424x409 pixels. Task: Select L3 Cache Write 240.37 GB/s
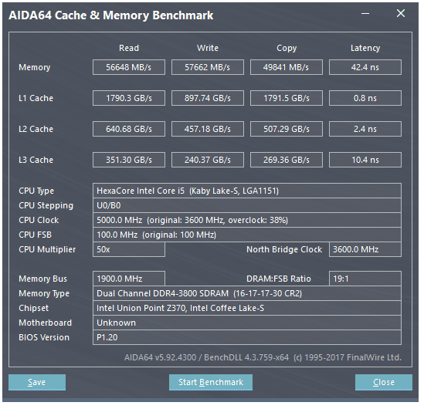click(208, 160)
